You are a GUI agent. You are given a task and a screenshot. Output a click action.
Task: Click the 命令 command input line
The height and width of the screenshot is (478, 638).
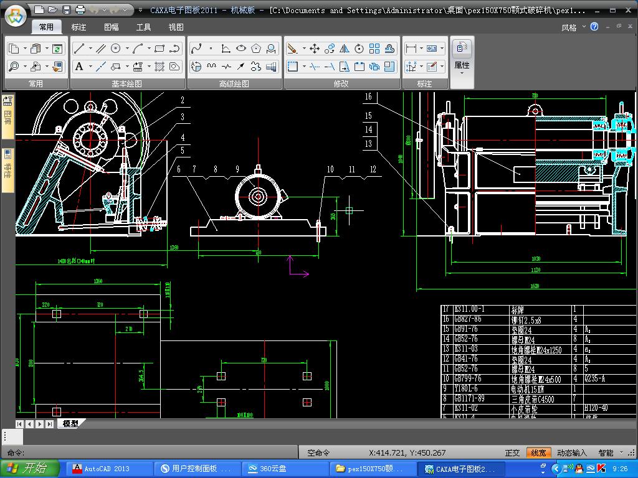[156, 452]
